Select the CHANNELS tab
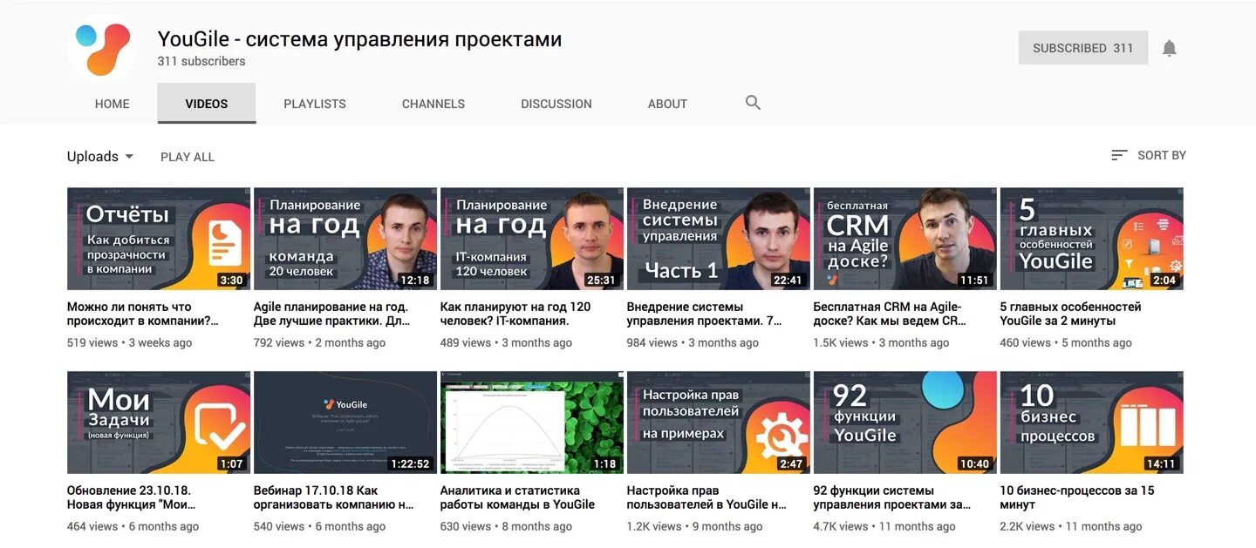This screenshot has width=1256, height=548. click(x=433, y=104)
